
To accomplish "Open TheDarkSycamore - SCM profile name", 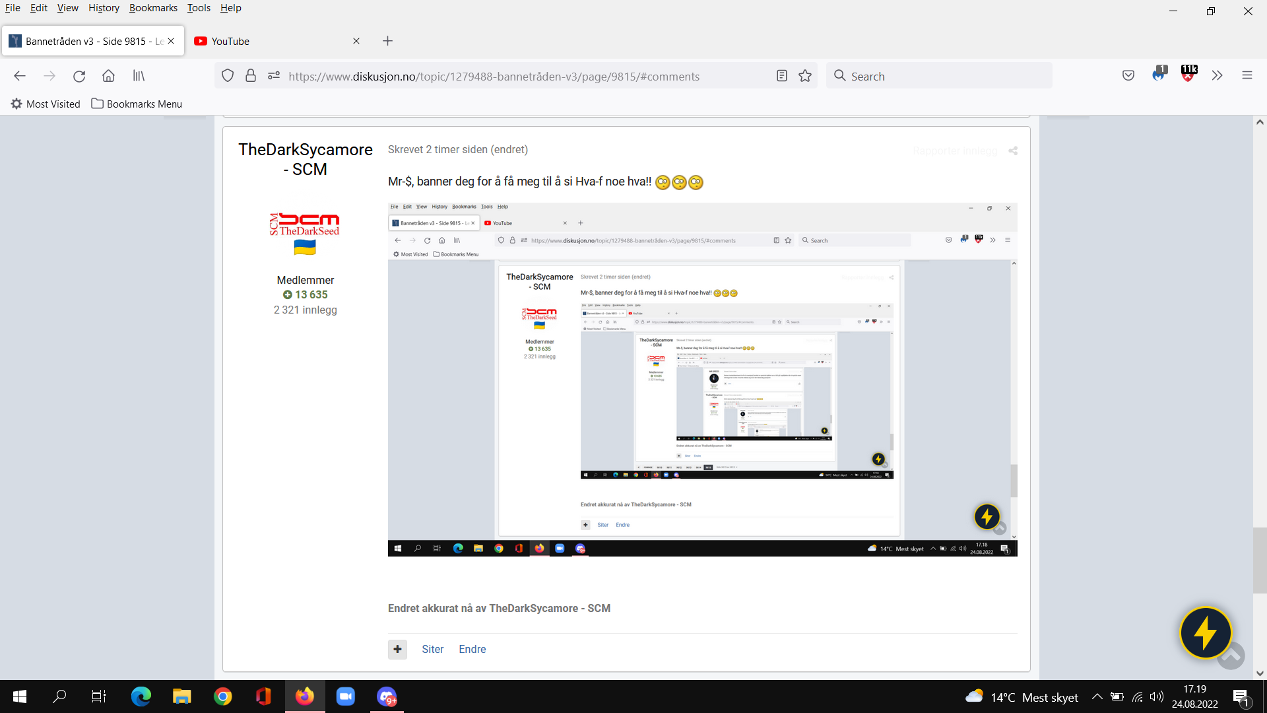I will (306, 159).
